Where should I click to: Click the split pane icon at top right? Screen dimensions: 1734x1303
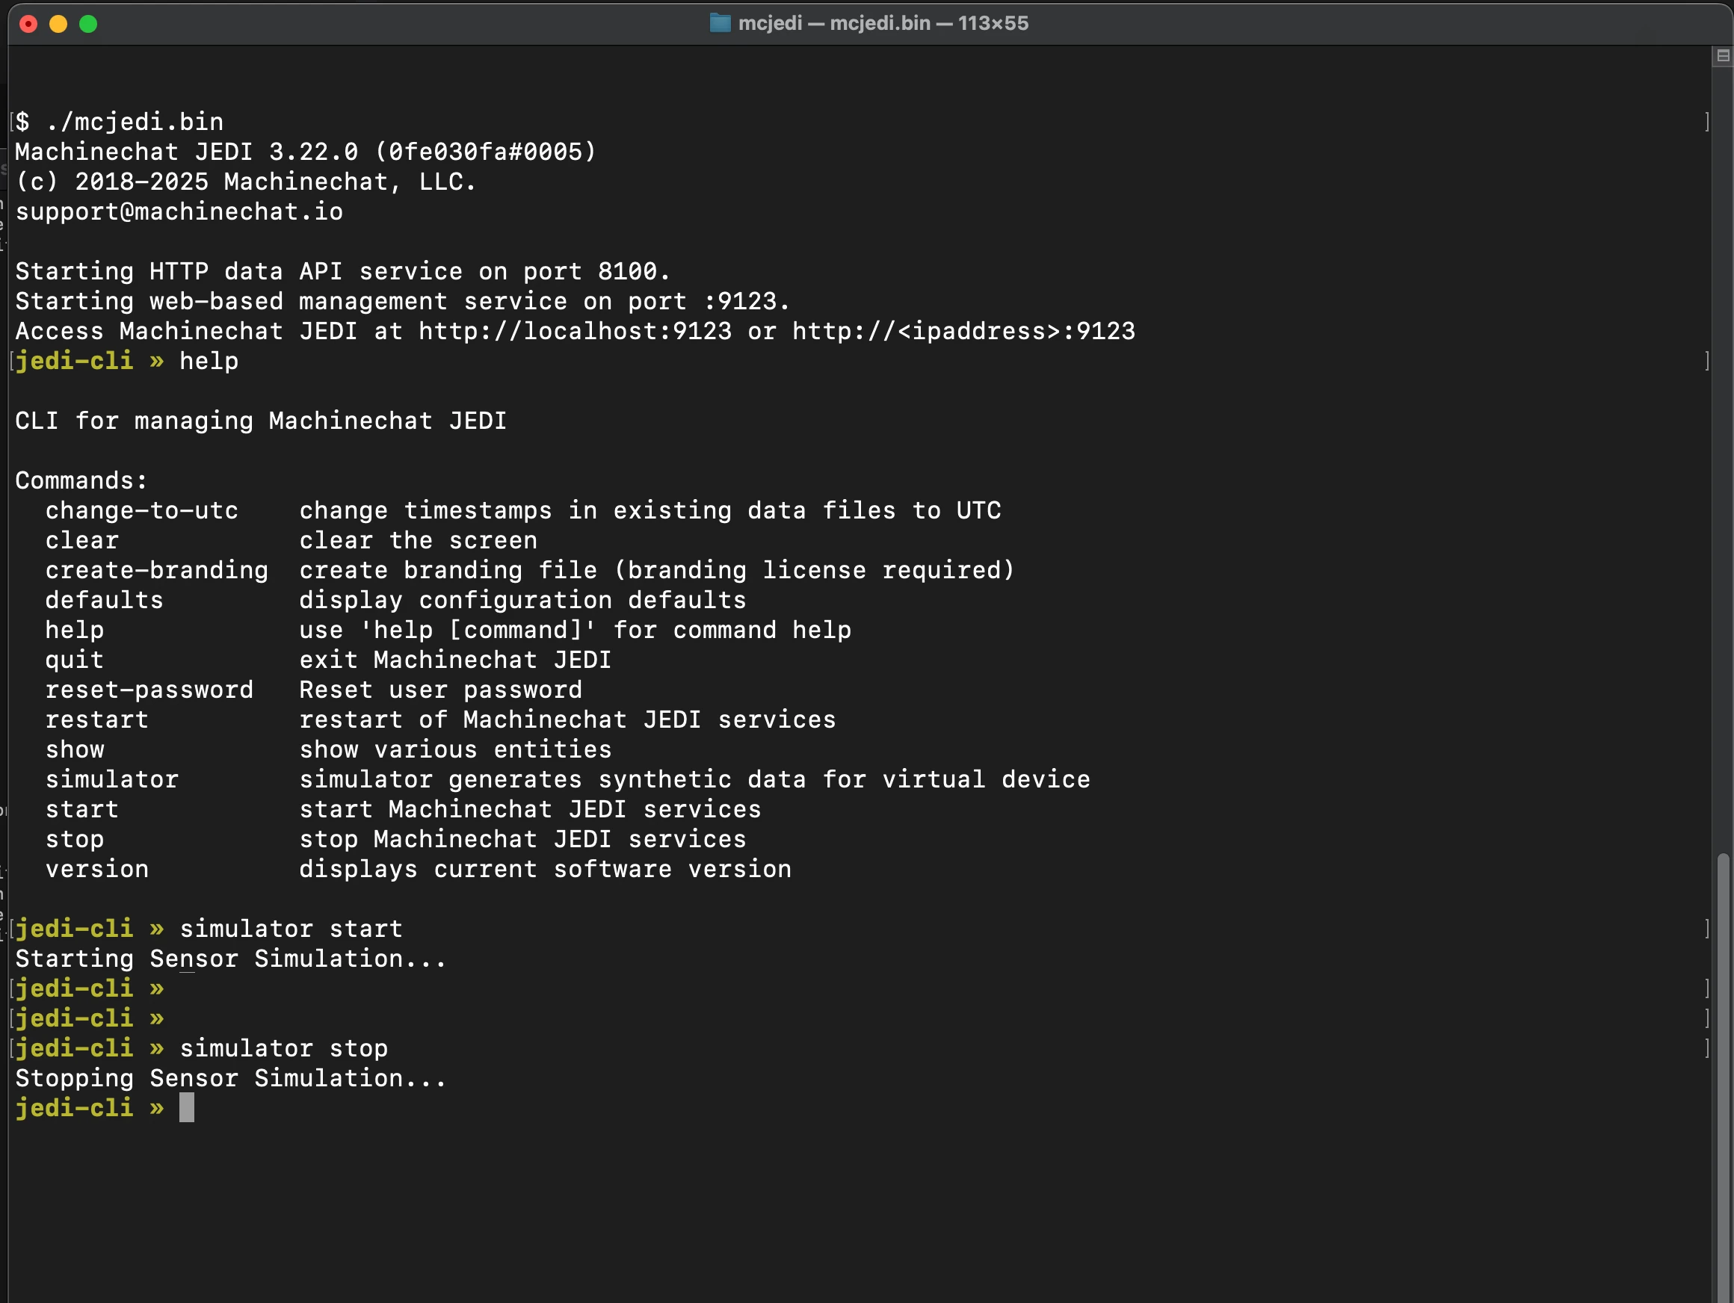[x=1722, y=55]
